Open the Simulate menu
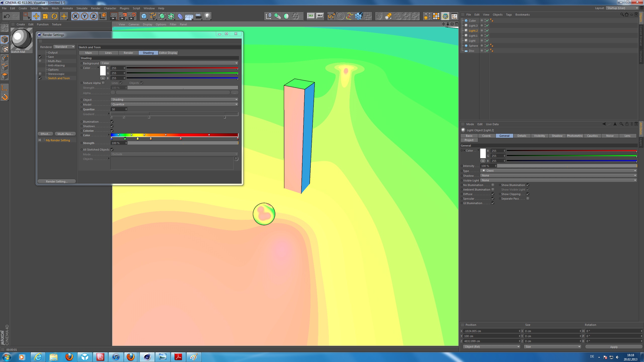644x362 pixels. coord(82,8)
